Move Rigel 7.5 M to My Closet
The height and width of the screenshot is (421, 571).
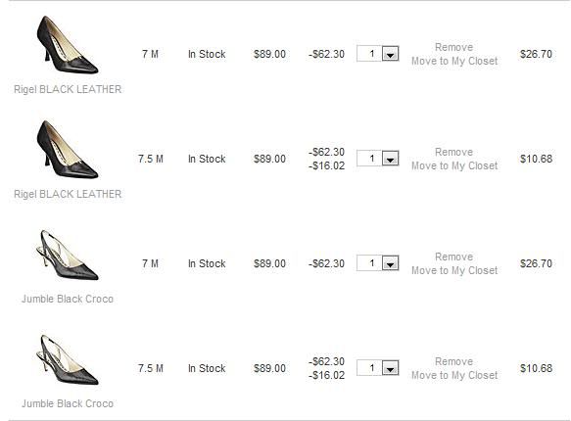[454, 165]
